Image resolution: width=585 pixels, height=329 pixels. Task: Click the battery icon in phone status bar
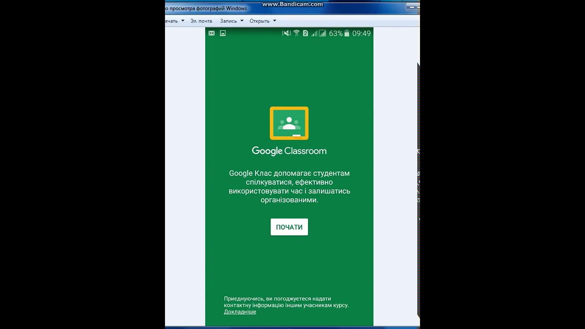(347, 33)
